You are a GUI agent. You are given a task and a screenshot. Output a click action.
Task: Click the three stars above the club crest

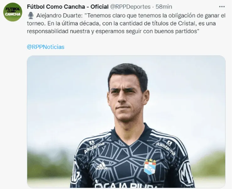coord(150,160)
